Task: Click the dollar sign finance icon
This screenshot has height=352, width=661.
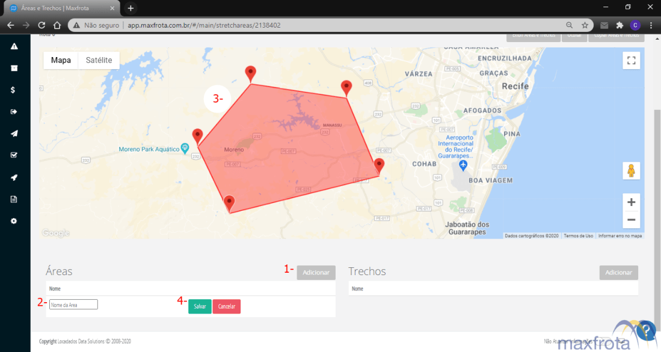Action: (x=14, y=90)
